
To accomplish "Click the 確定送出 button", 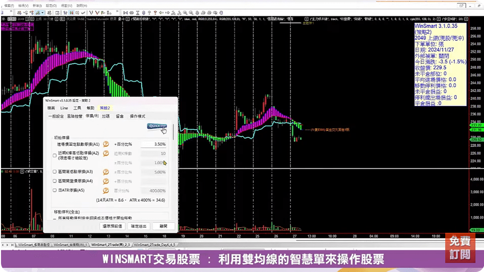I will coord(139,226).
